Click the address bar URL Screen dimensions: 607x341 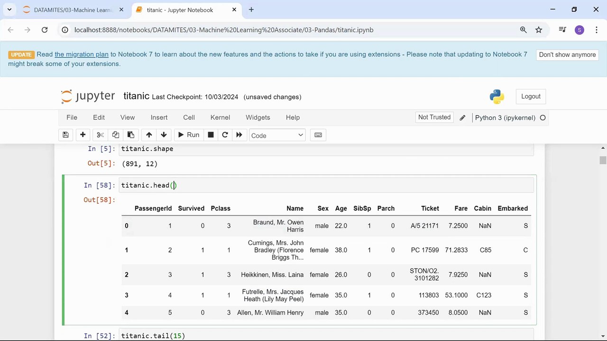[224, 30]
